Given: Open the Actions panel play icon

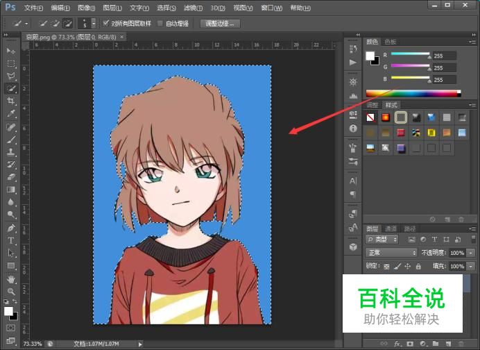Looking at the screenshot, I should [x=353, y=62].
